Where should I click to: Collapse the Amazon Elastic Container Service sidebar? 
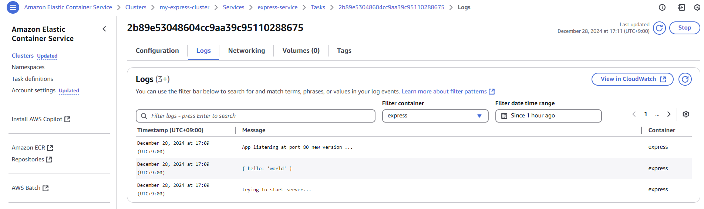point(104,29)
